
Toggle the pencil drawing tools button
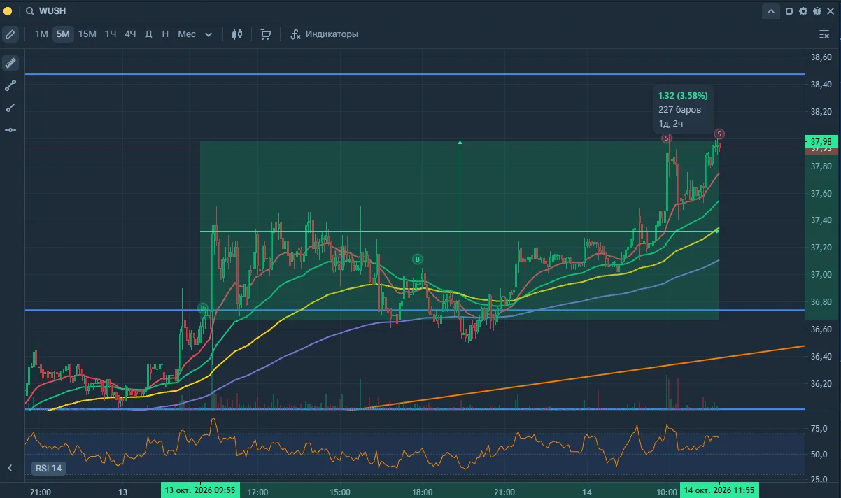10,34
